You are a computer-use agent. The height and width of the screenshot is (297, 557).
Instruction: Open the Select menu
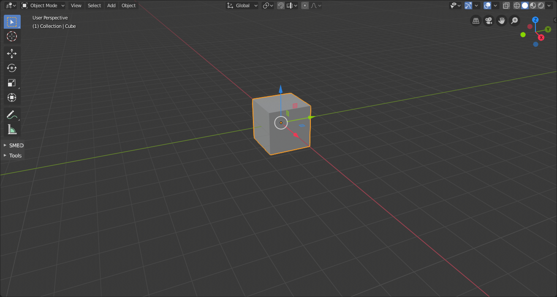click(94, 5)
